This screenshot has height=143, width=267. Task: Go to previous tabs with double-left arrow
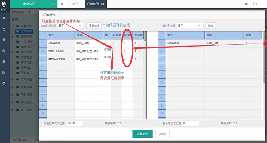(62, 4)
